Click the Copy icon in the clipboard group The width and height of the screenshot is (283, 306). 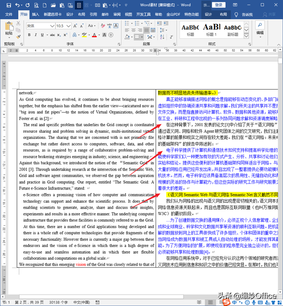(18, 30)
